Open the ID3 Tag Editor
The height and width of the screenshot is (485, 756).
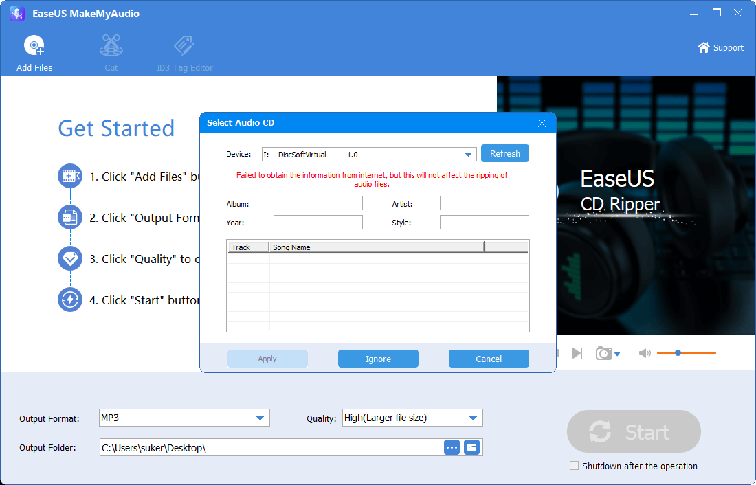pos(184,47)
